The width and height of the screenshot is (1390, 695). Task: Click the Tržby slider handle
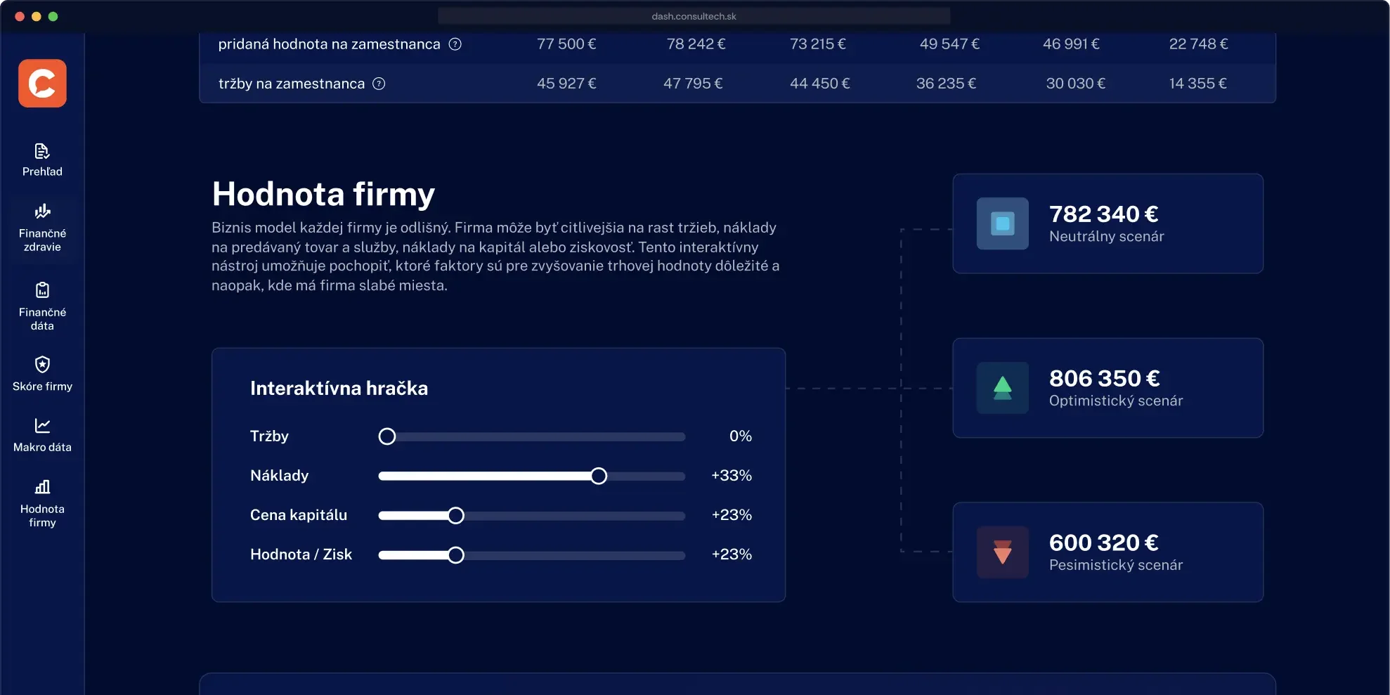(x=387, y=436)
